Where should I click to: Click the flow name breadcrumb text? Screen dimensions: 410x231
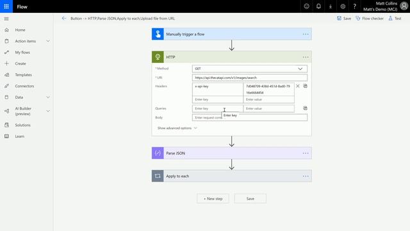122,19
